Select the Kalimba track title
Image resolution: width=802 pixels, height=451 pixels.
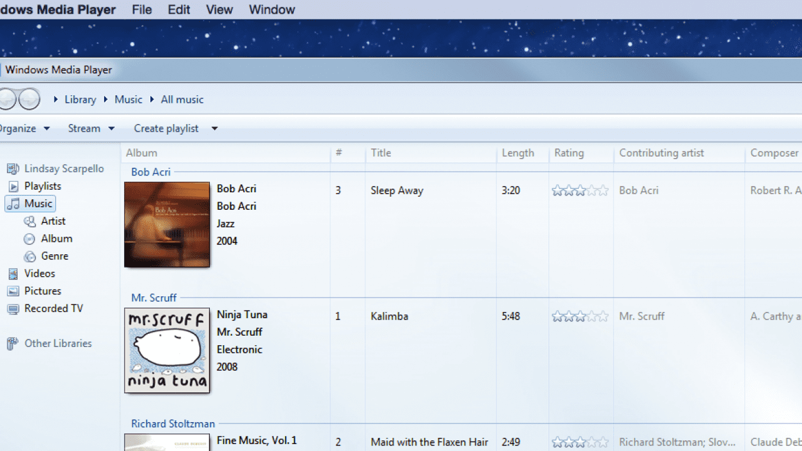[x=389, y=316]
